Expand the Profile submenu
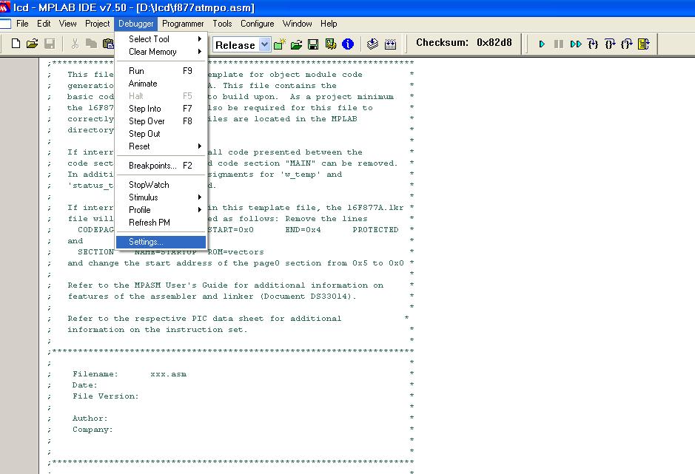Screen dimensions: 695x474 pyautogui.click(x=161, y=210)
